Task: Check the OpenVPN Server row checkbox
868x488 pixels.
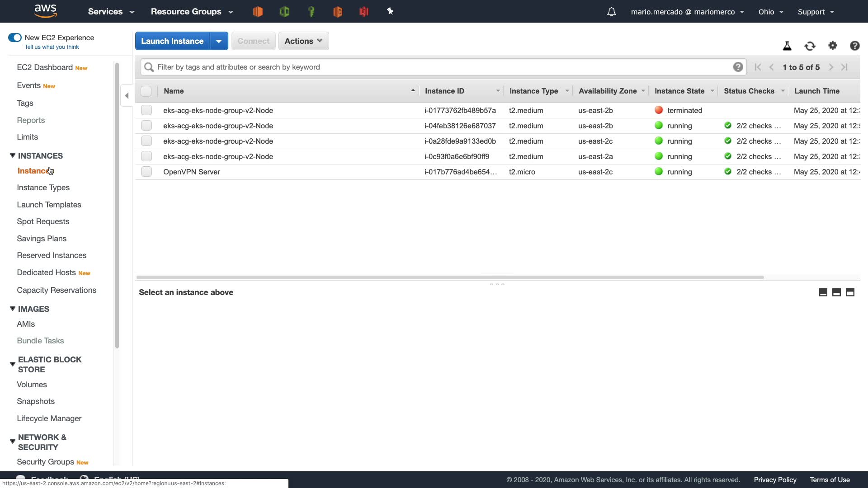Action: point(146,172)
